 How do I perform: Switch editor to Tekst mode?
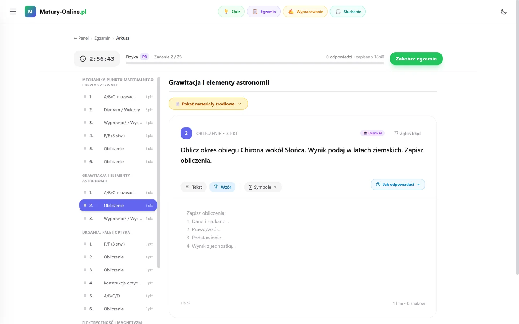tap(194, 187)
